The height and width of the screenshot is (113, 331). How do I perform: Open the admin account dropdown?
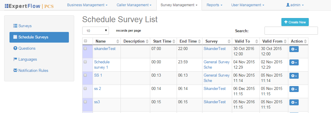tap(295, 5)
